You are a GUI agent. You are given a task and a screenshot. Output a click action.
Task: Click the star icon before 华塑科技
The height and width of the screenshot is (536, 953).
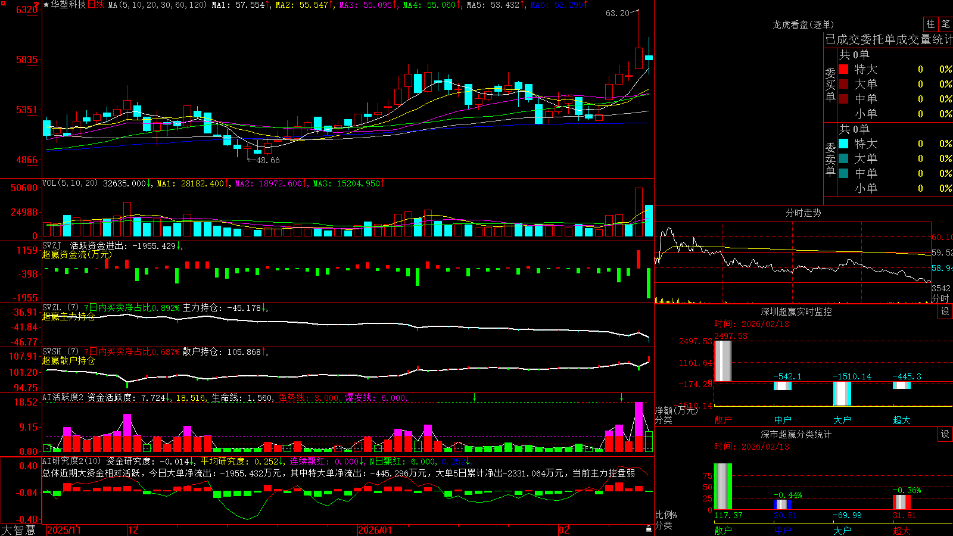[46, 5]
